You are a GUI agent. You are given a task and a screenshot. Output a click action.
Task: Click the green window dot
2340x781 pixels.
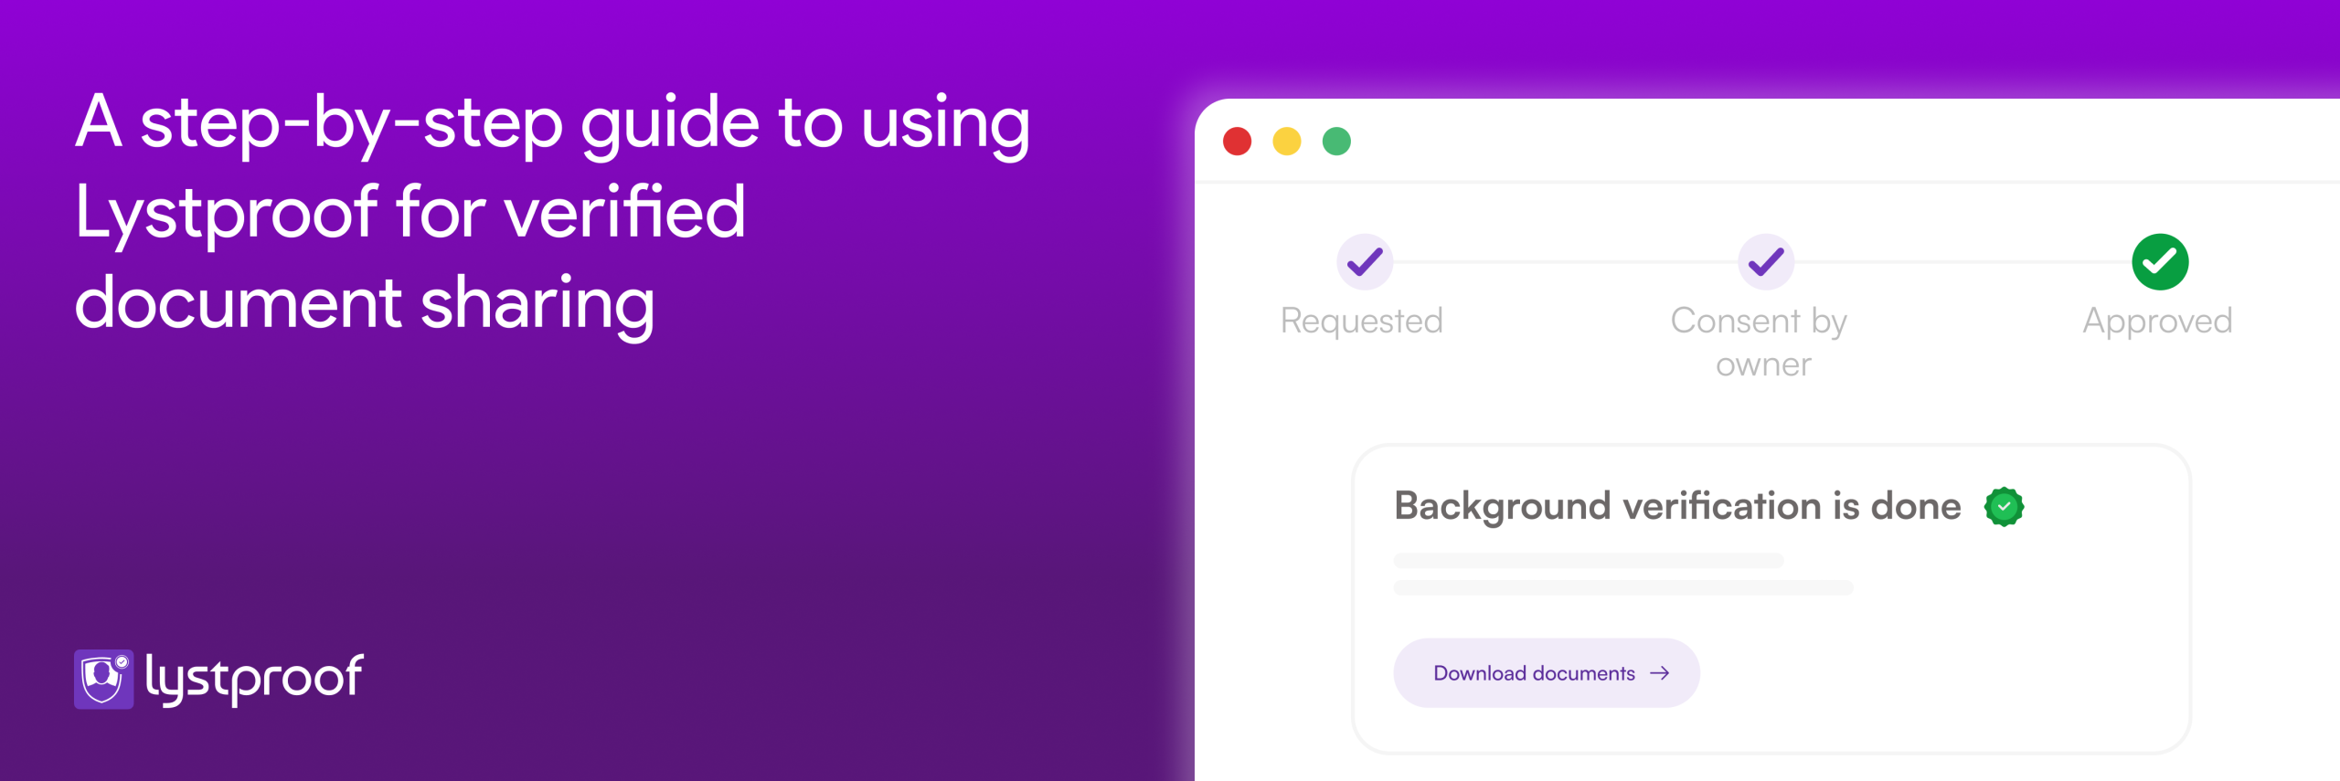tap(1336, 142)
